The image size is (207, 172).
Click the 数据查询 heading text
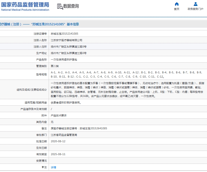pyautogui.click(x=71, y=6)
